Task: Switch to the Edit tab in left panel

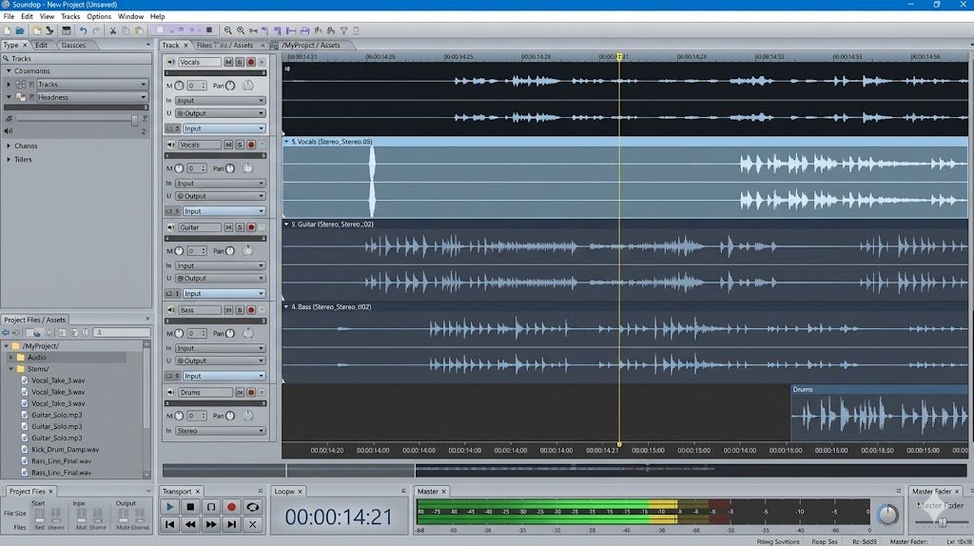Action: [42, 45]
